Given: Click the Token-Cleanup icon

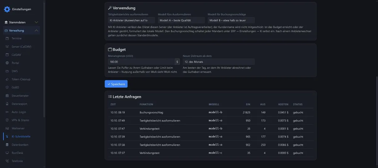Looking at the screenshot, I should [x=8, y=79].
